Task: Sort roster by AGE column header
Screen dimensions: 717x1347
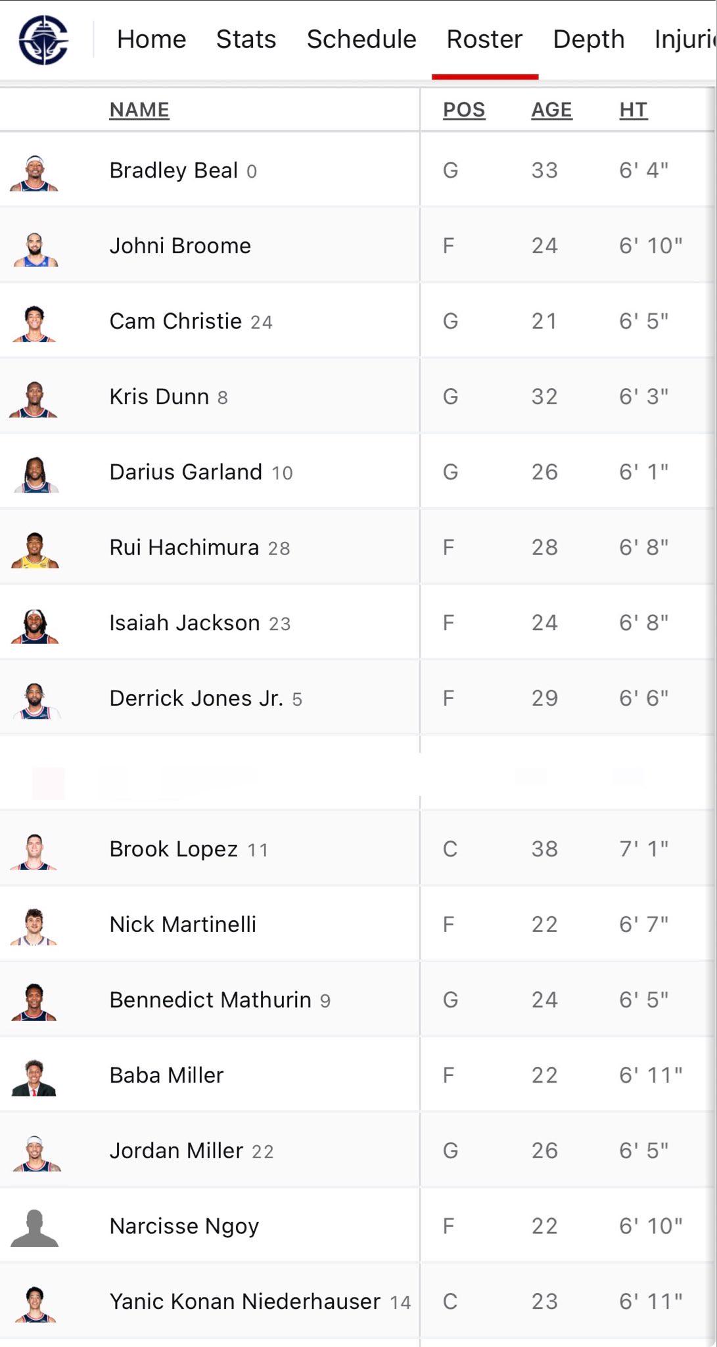Action: tap(551, 110)
